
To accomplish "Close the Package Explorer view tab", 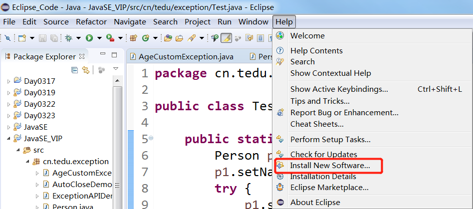I will coord(82,56).
